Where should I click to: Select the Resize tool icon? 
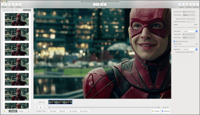(x=4, y=4)
